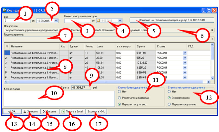Screen dimensions: 219x132
Task: Click the price cell '26,60'
Action: point(106,58)
